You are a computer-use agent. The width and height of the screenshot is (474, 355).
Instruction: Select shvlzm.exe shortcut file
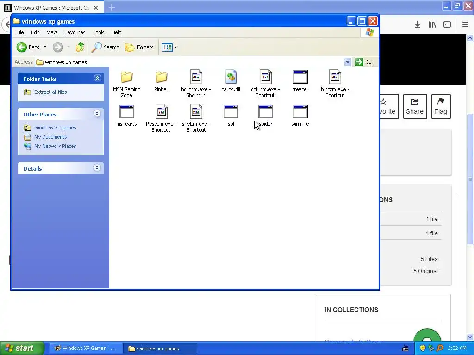click(x=196, y=119)
